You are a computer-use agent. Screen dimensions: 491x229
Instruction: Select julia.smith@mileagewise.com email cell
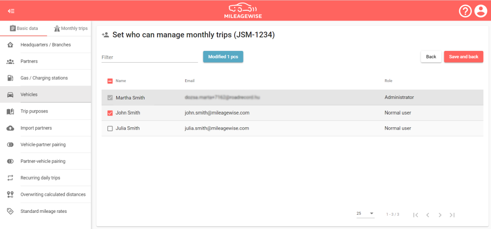pyautogui.click(x=217, y=128)
